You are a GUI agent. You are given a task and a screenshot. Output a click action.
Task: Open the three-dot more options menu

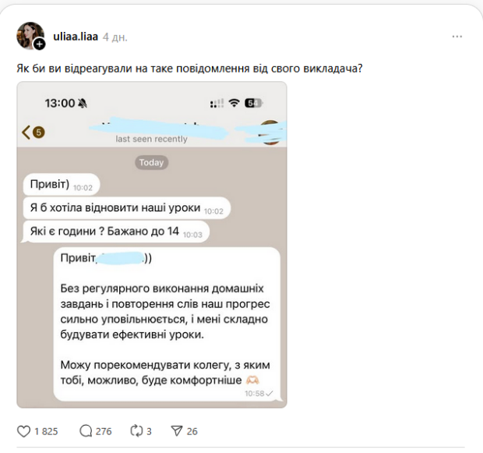(x=457, y=37)
